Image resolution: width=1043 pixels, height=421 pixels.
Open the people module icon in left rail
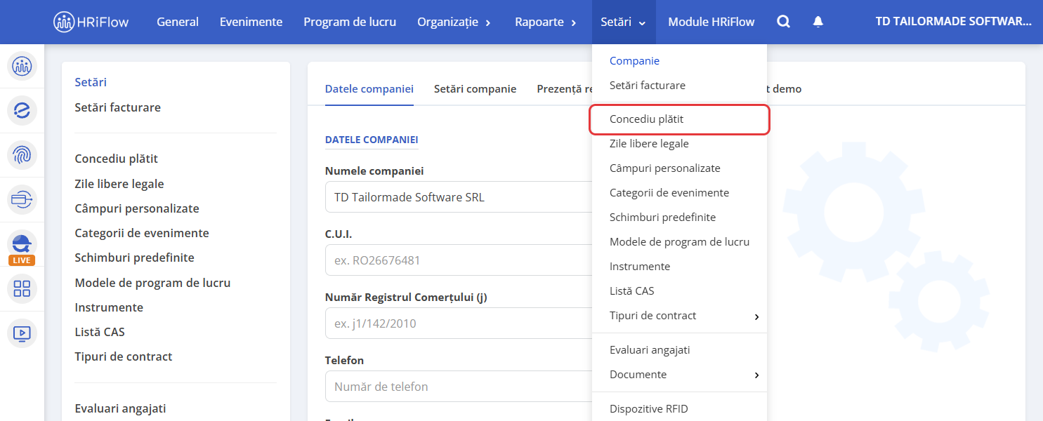point(22,66)
